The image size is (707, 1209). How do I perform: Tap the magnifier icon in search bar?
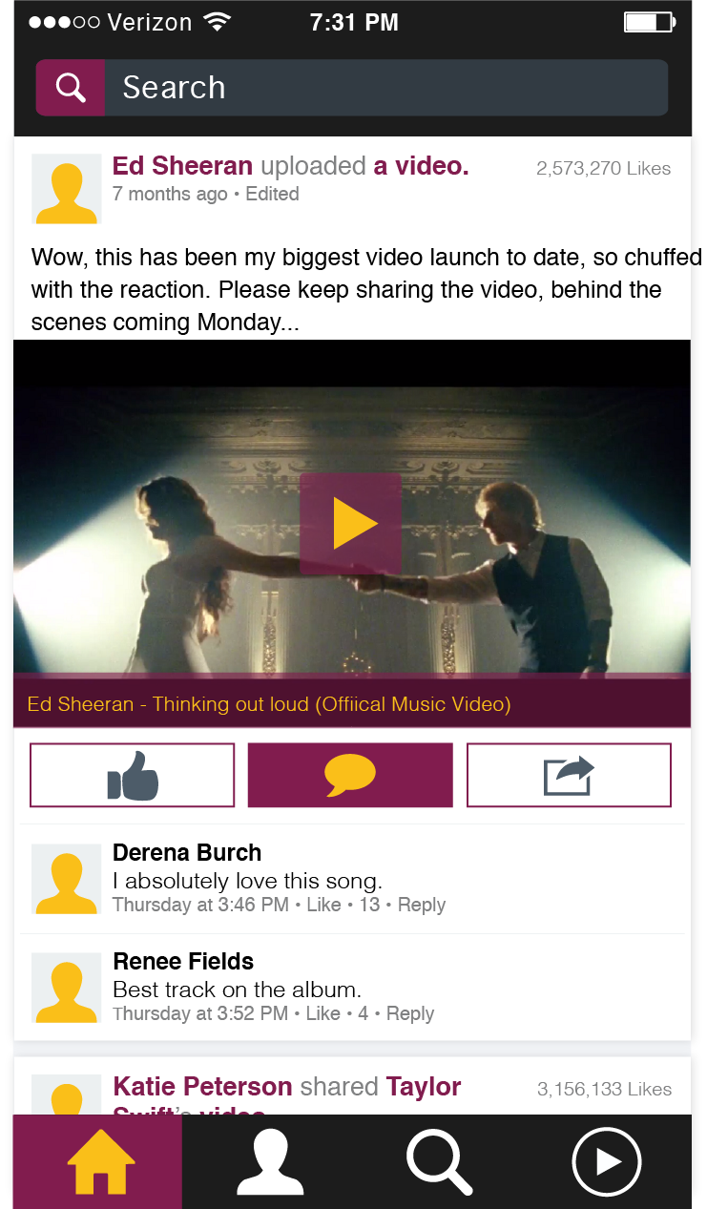pyautogui.click(x=70, y=88)
